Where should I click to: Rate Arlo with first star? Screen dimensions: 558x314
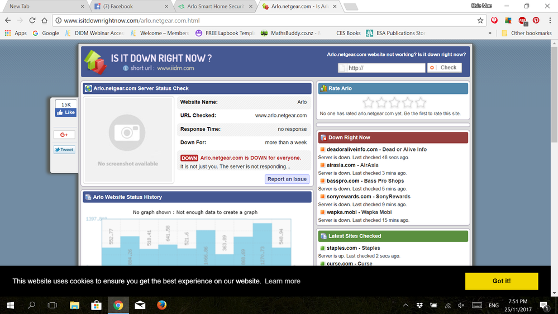point(368,103)
